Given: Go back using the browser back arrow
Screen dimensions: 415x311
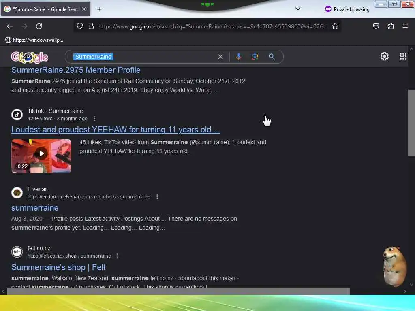Looking at the screenshot, I should pyautogui.click(x=10, y=26).
